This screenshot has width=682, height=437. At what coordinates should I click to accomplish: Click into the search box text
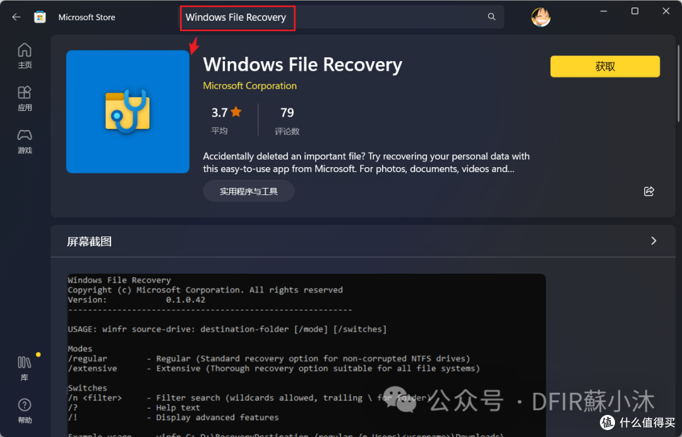click(236, 18)
